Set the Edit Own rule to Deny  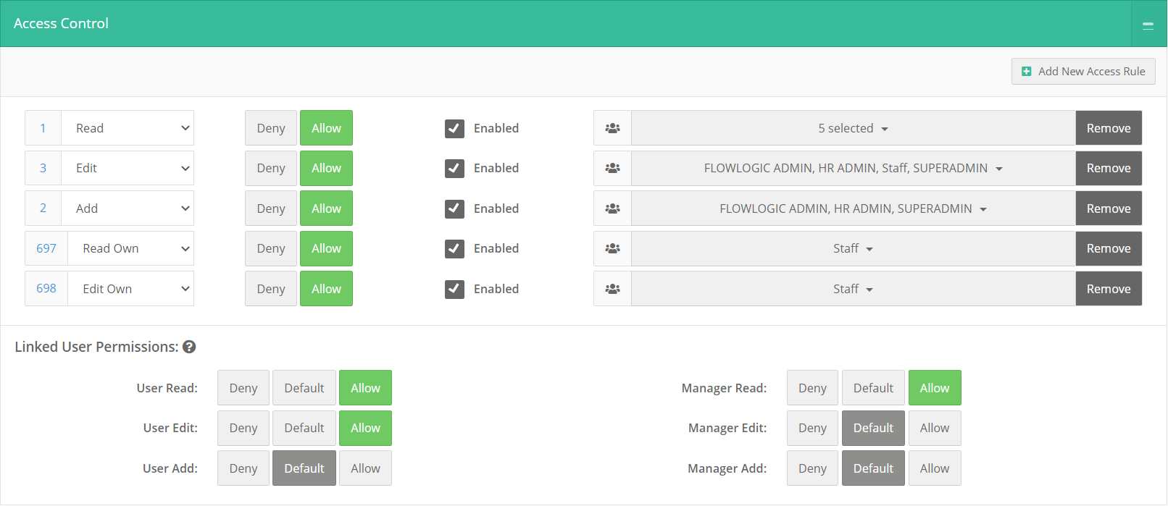coord(271,289)
